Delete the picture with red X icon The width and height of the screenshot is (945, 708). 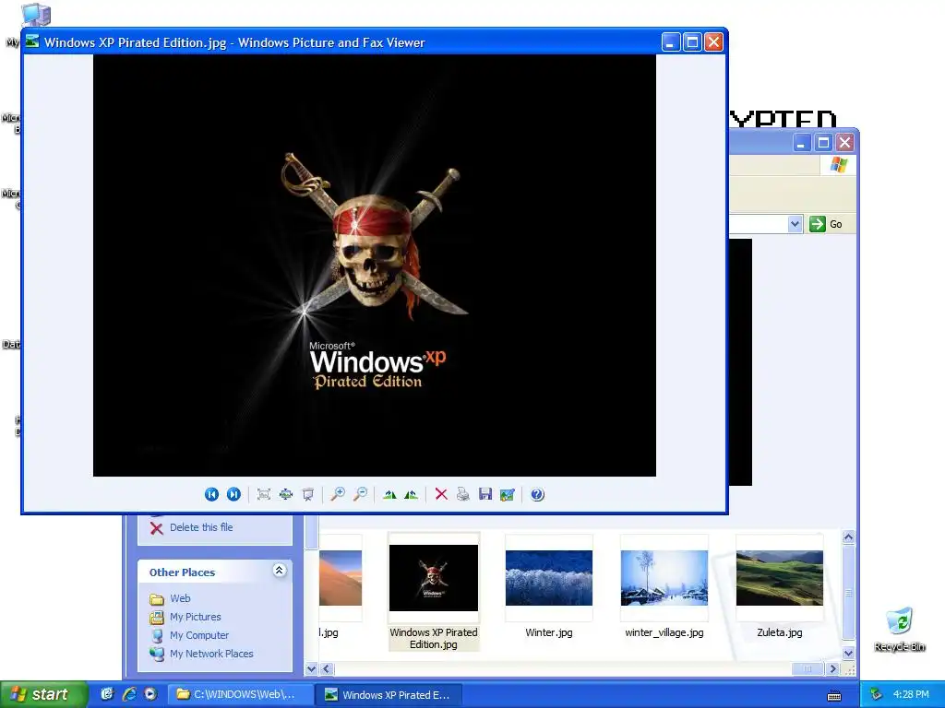click(x=441, y=494)
